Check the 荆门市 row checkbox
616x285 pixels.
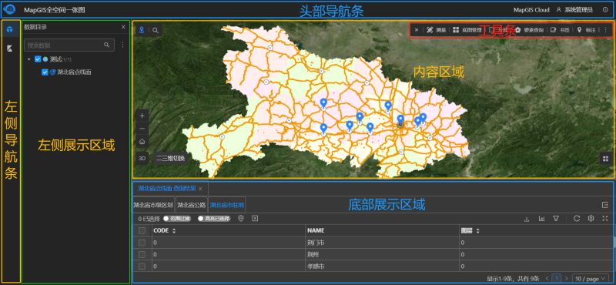click(x=142, y=243)
